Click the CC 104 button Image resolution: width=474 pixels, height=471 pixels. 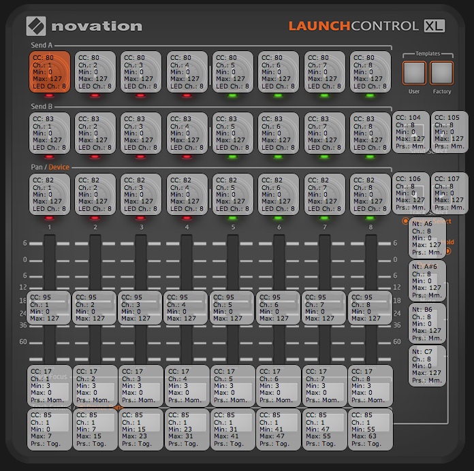pos(411,132)
